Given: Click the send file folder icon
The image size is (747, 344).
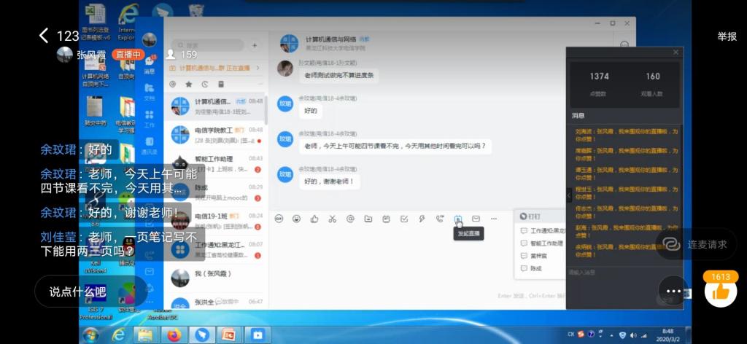Looking at the screenshot, I should coord(368,219).
